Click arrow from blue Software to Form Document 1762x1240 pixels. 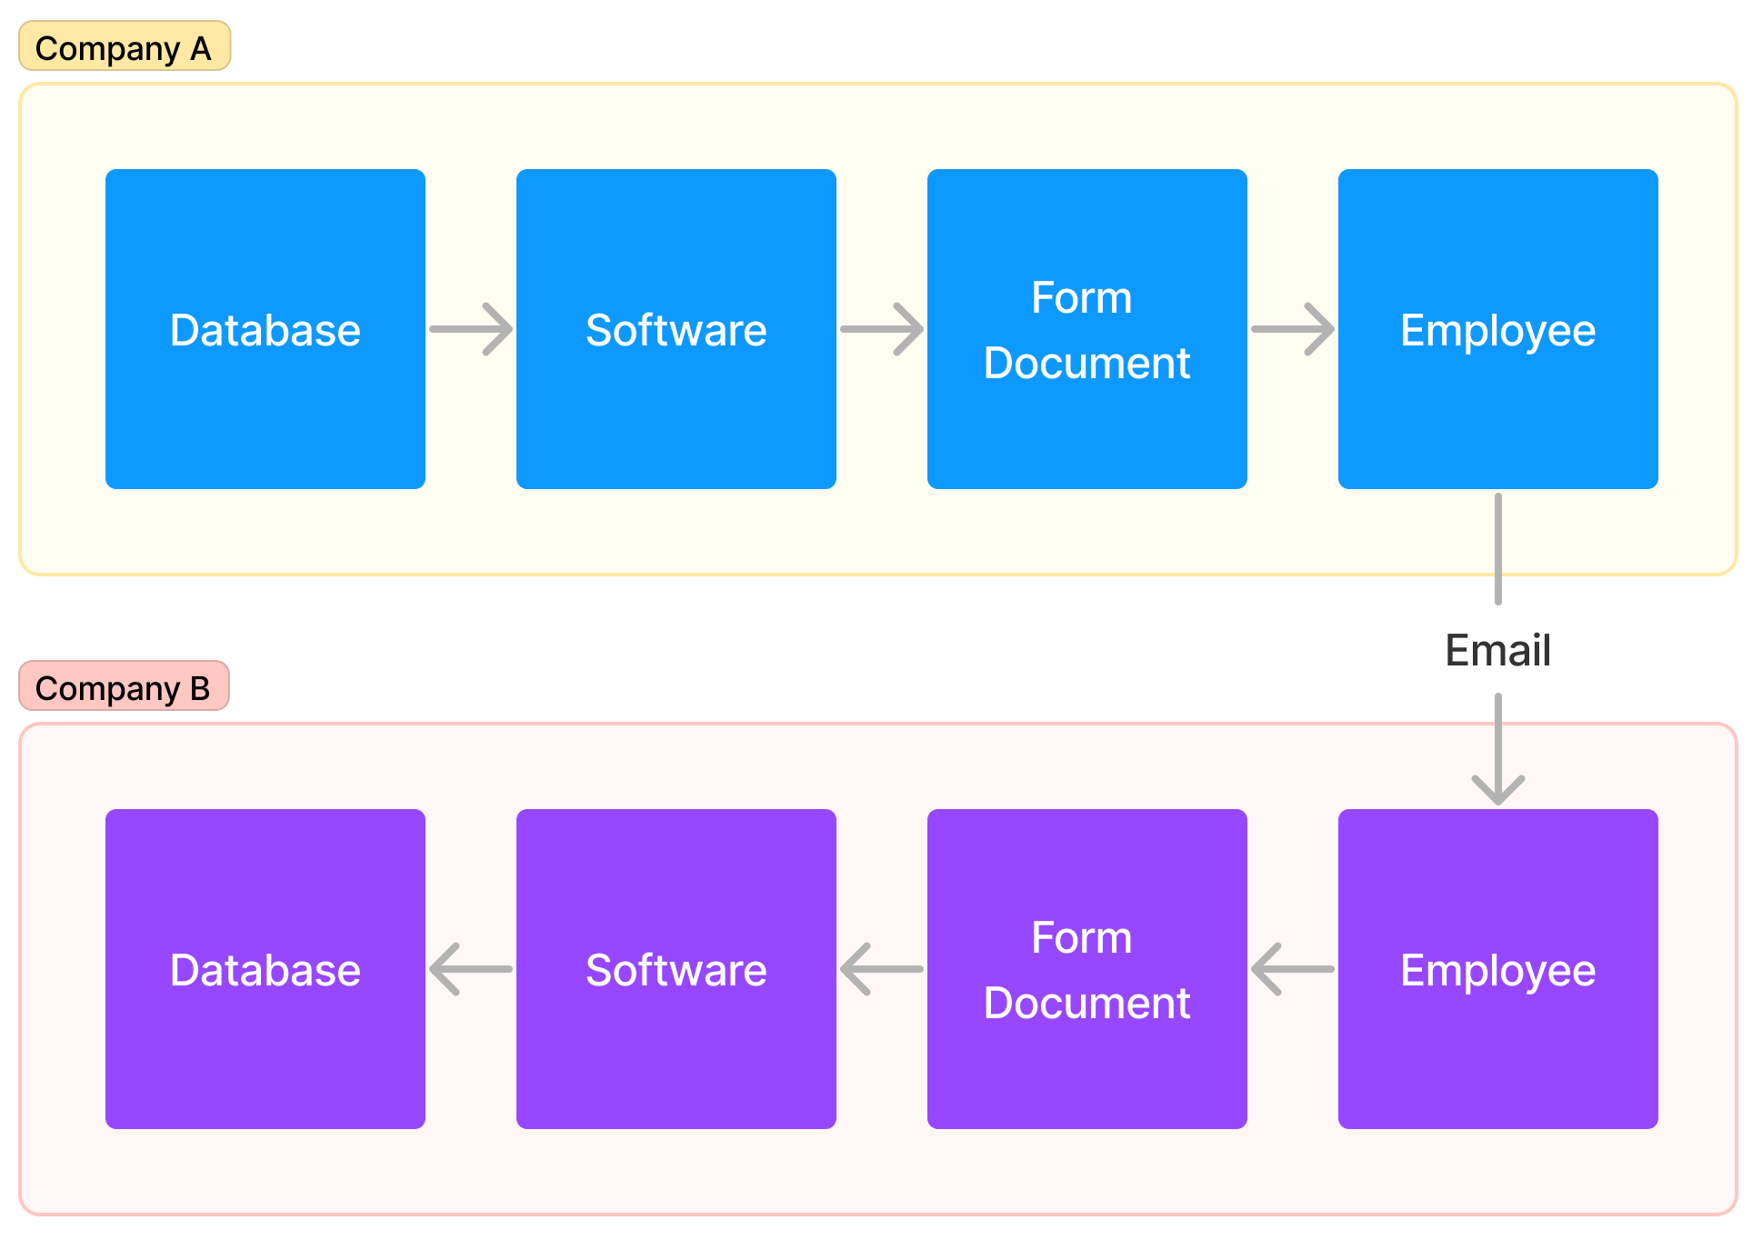pos(881,329)
